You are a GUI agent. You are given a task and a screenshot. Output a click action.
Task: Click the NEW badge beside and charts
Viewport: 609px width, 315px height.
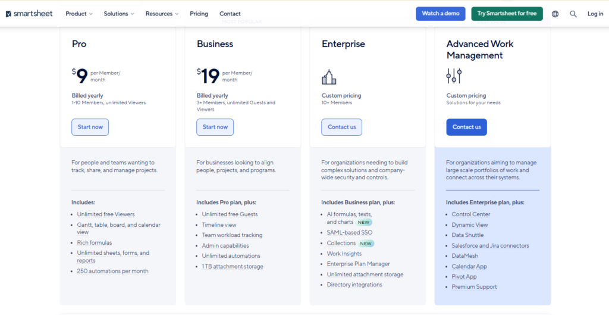[363, 223]
